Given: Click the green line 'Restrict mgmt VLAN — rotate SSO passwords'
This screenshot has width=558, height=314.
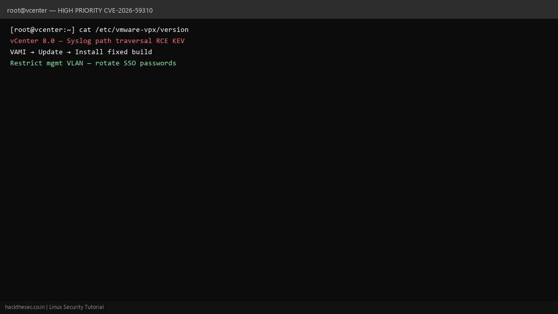Looking at the screenshot, I should (x=93, y=63).
